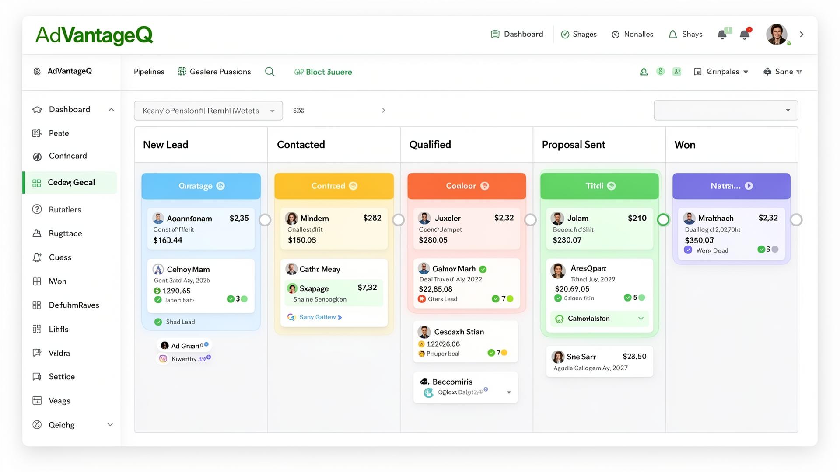Click the green Titdi stage button
This screenshot has height=472, width=840.
coord(600,186)
